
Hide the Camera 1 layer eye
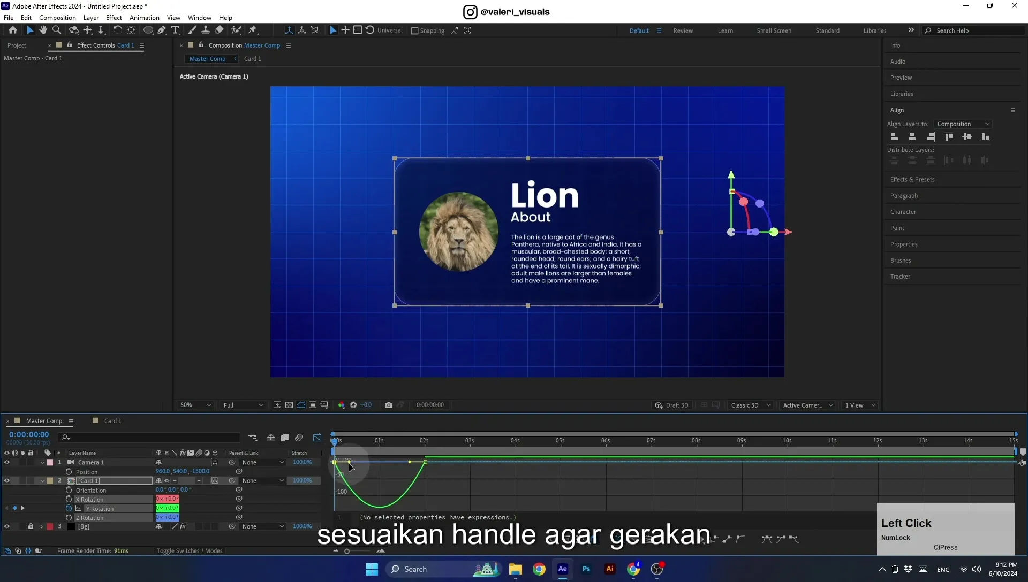click(x=7, y=462)
